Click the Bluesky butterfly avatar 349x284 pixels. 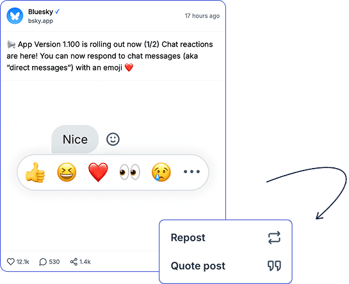(15, 16)
